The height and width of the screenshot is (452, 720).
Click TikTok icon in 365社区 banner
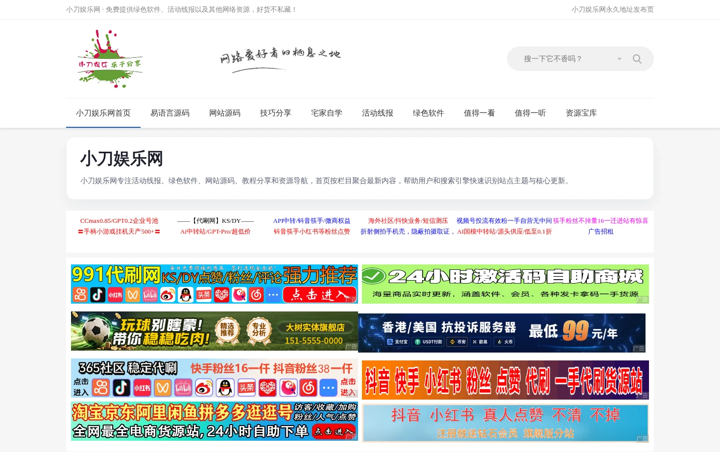click(121, 387)
